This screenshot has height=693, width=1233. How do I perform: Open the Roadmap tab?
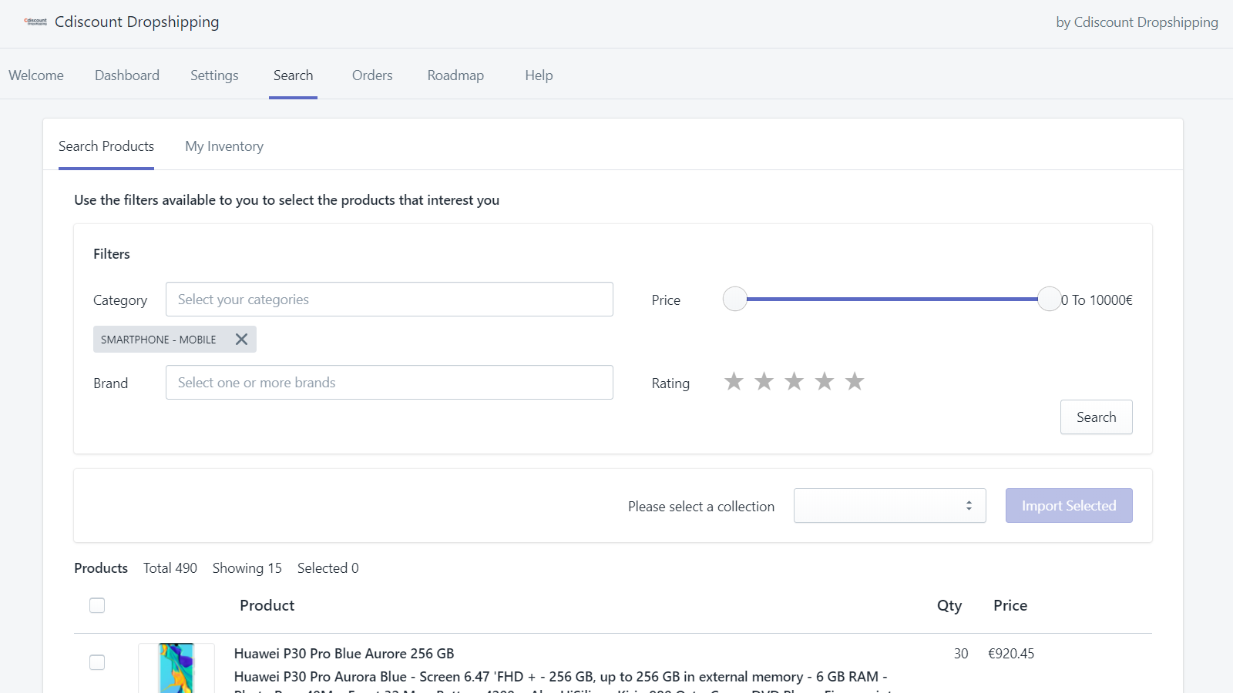(x=455, y=75)
